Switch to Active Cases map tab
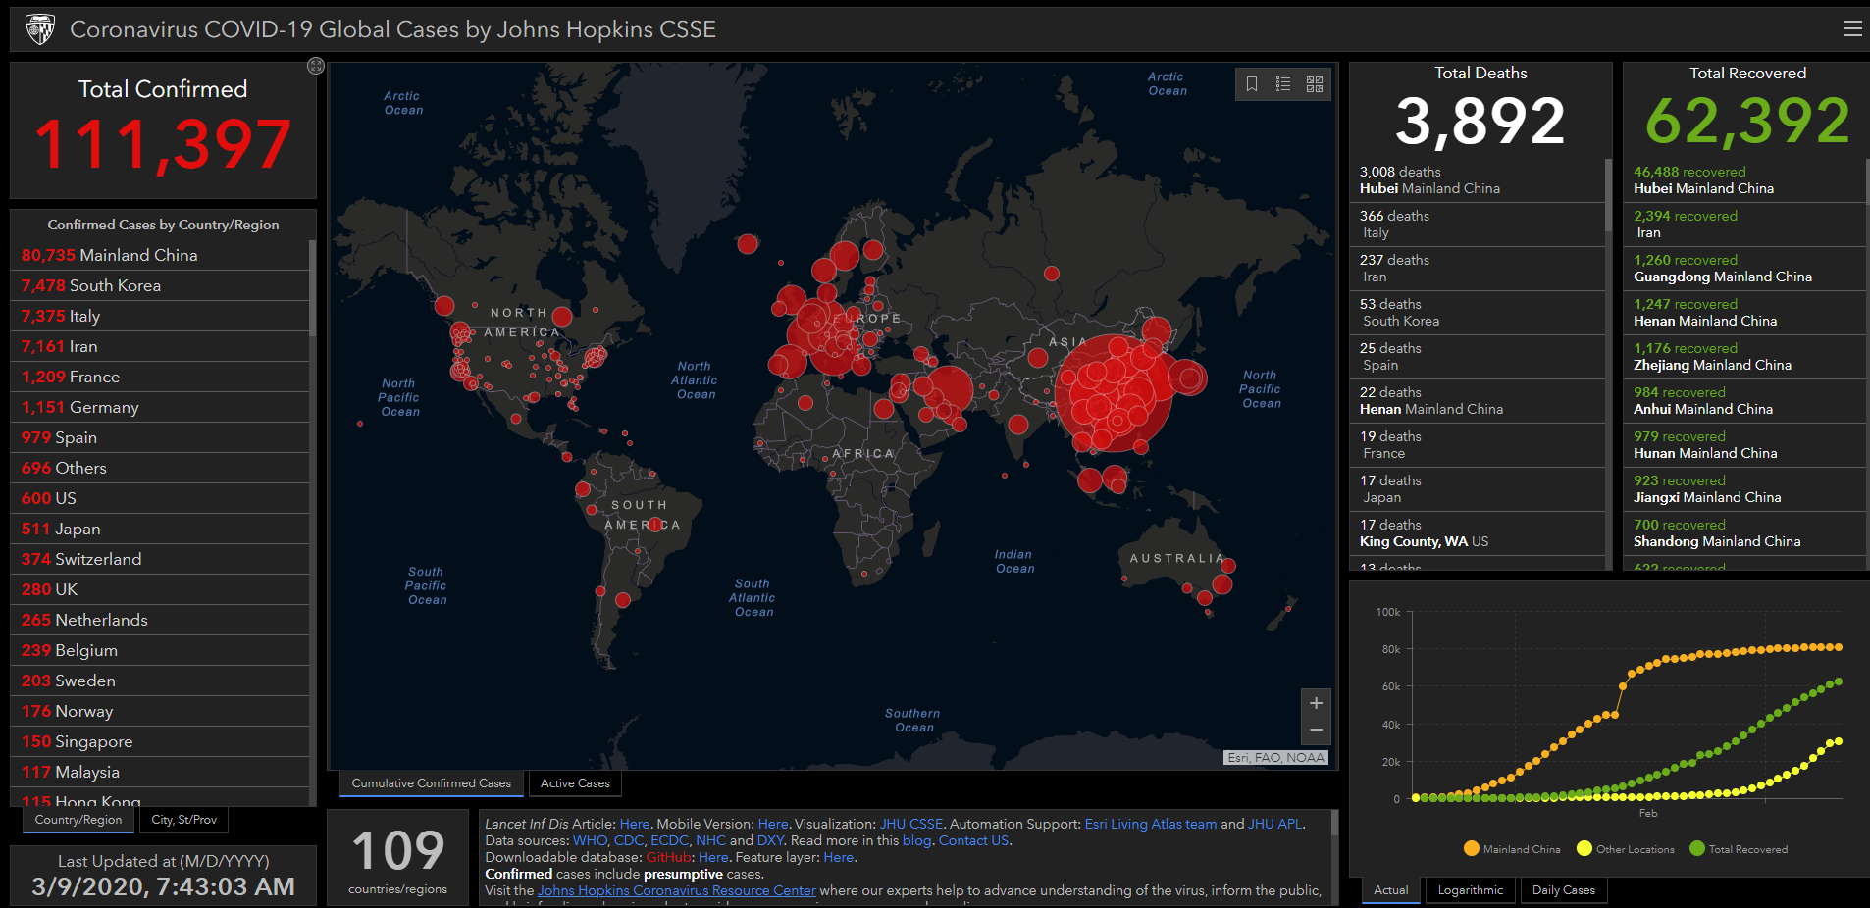 tap(575, 783)
